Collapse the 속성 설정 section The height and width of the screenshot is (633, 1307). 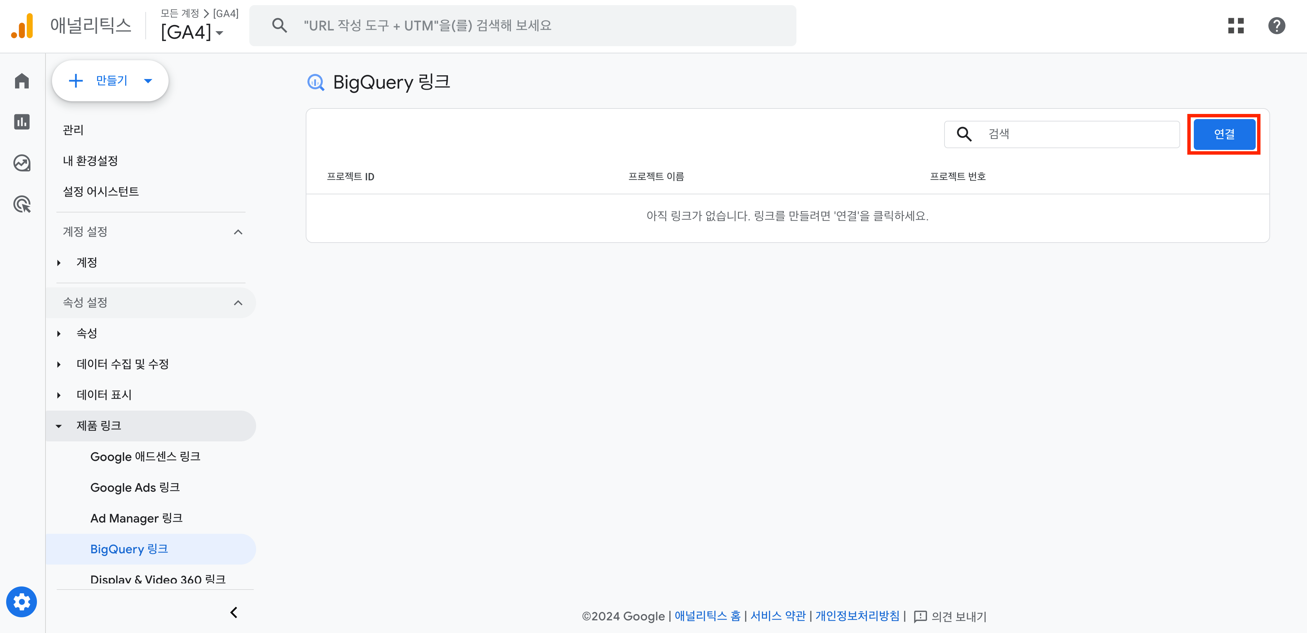click(238, 302)
